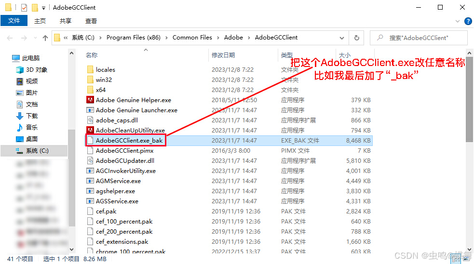The image size is (474, 264).
Task: Go back using the back arrow
Action: pos(10,38)
